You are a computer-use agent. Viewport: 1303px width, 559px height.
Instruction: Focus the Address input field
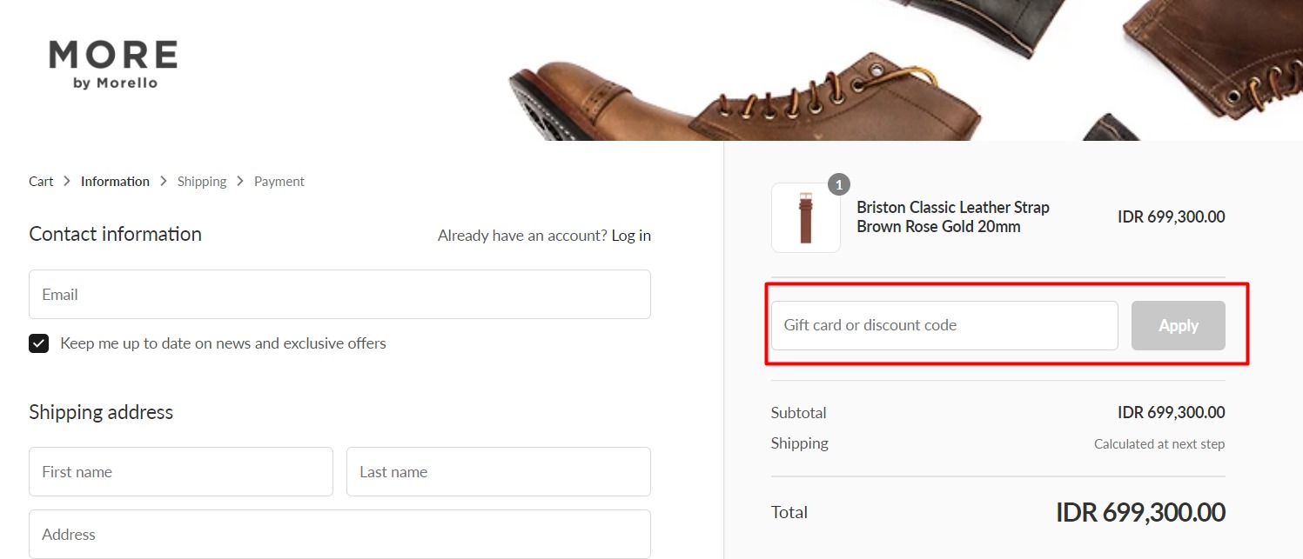tap(339, 535)
